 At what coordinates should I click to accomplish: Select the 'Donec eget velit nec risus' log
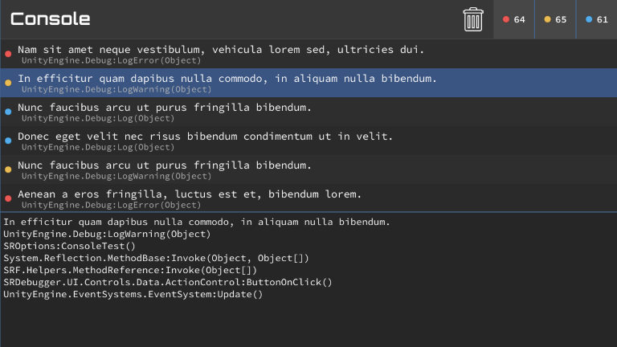(x=308, y=141)
